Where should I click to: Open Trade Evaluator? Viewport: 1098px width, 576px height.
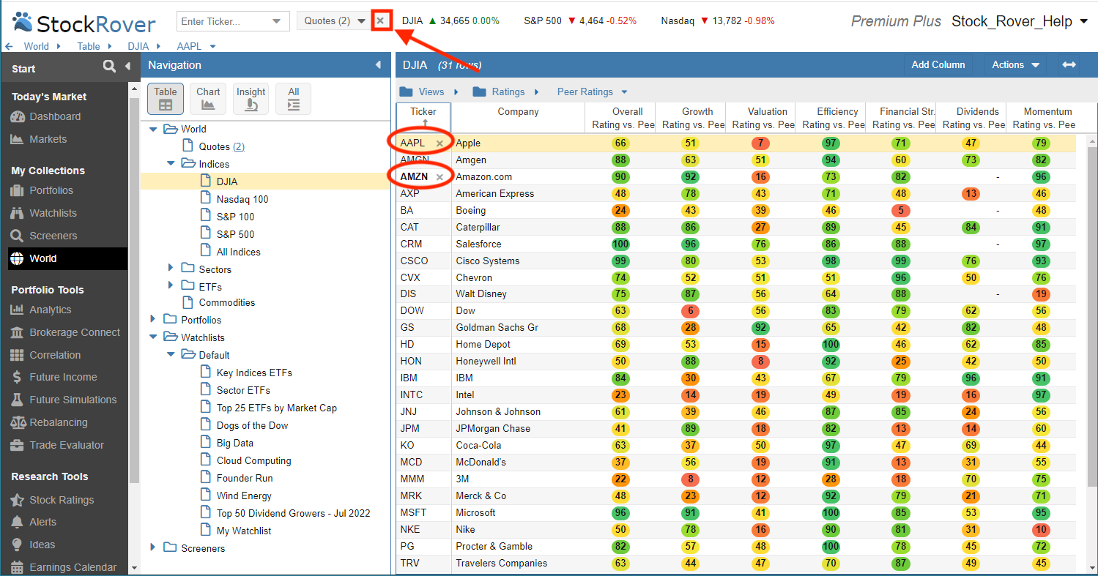pos(56,445)
